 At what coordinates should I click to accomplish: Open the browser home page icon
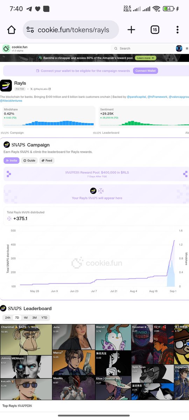coord(12,30)
